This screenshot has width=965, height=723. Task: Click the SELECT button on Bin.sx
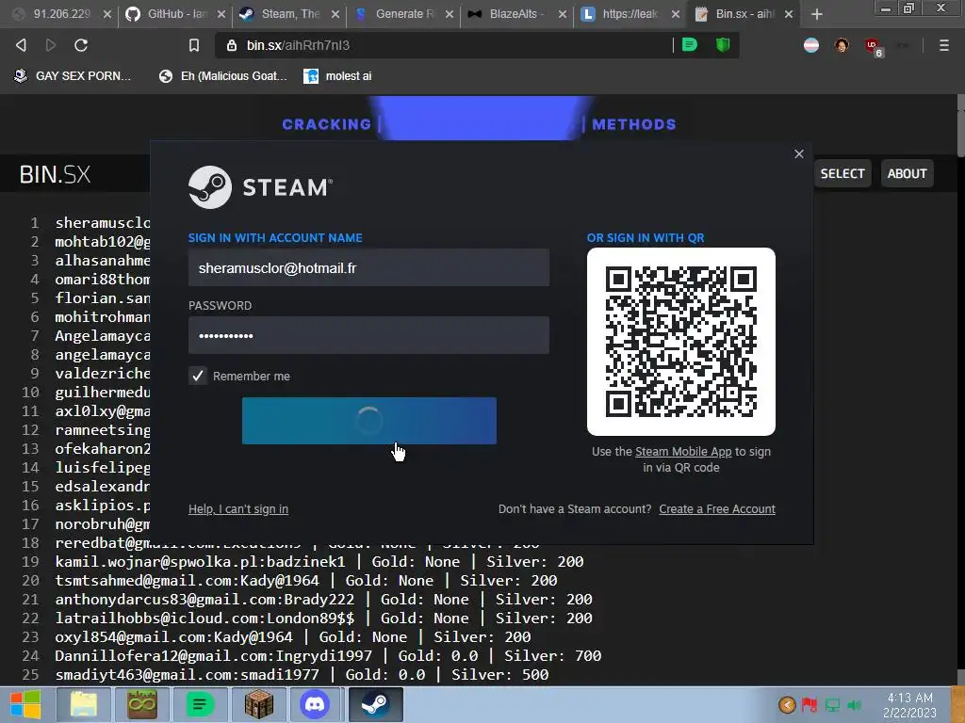842,173
